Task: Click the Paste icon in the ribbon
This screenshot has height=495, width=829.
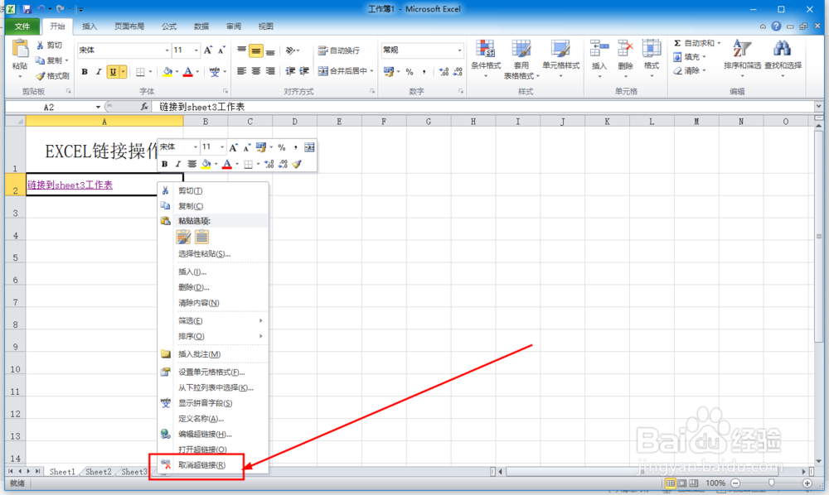Action: [20, 49]
